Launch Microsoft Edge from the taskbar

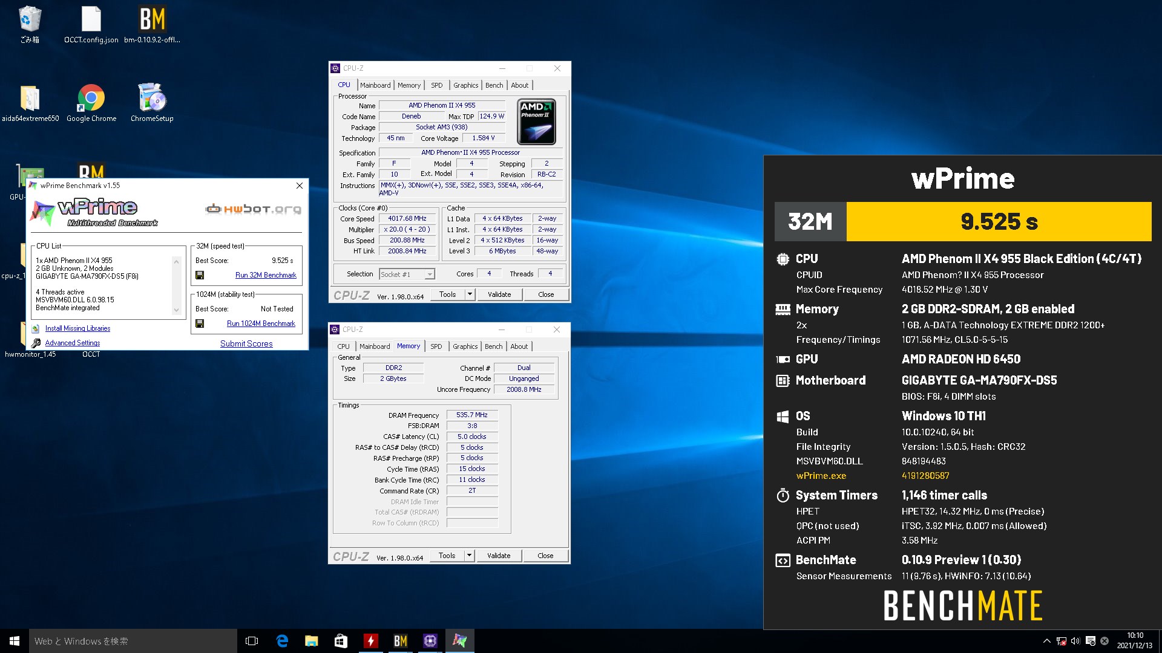282,641
